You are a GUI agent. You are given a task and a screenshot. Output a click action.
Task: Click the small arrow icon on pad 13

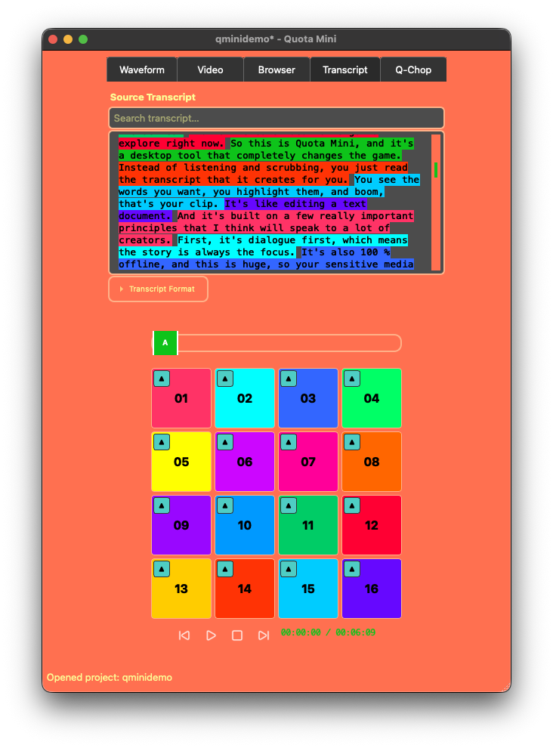162,569
